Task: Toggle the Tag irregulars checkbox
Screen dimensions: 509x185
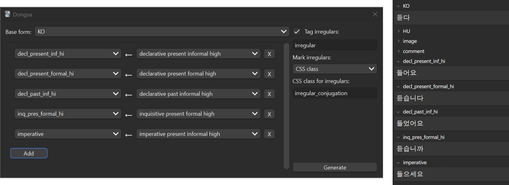Action: click(x=297, y=32)
